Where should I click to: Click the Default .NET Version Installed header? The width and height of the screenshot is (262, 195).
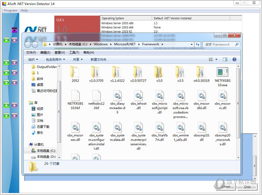[x=191, y=18]
